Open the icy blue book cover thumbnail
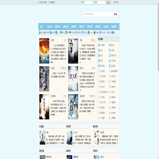 (73, 107)
